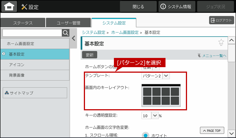Click the scroll up arrow

tap(232, 40)
